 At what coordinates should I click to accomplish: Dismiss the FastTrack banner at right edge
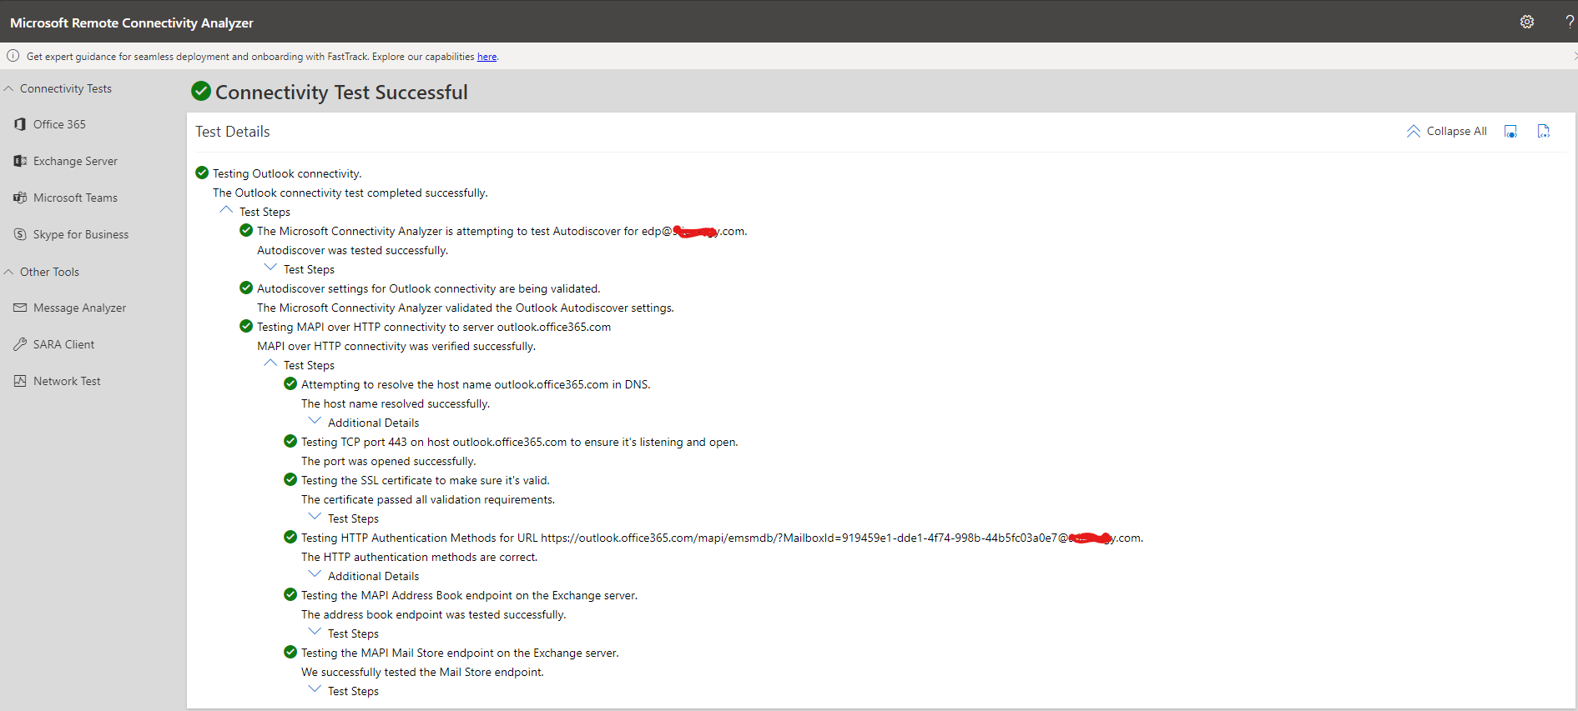1574,56
